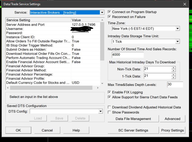Click the horizontal scroll right arrow
The width and height of the screenshot is (192, 142).
98,88
